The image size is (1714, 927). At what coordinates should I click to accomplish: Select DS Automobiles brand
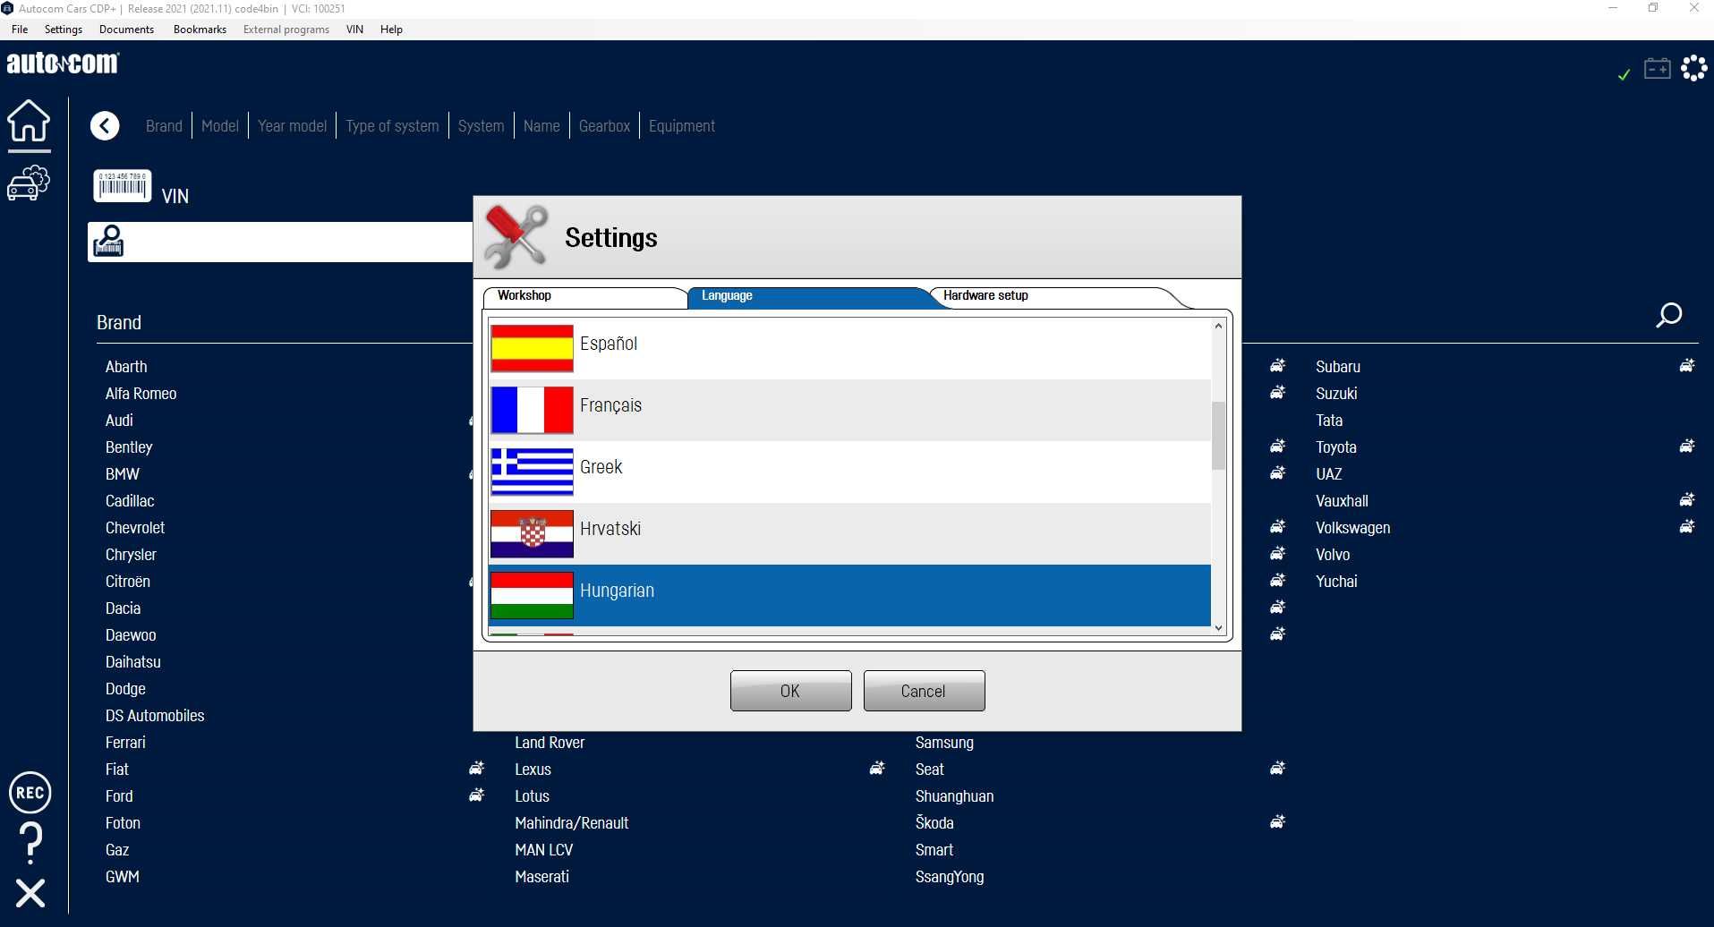coord(155,716)
